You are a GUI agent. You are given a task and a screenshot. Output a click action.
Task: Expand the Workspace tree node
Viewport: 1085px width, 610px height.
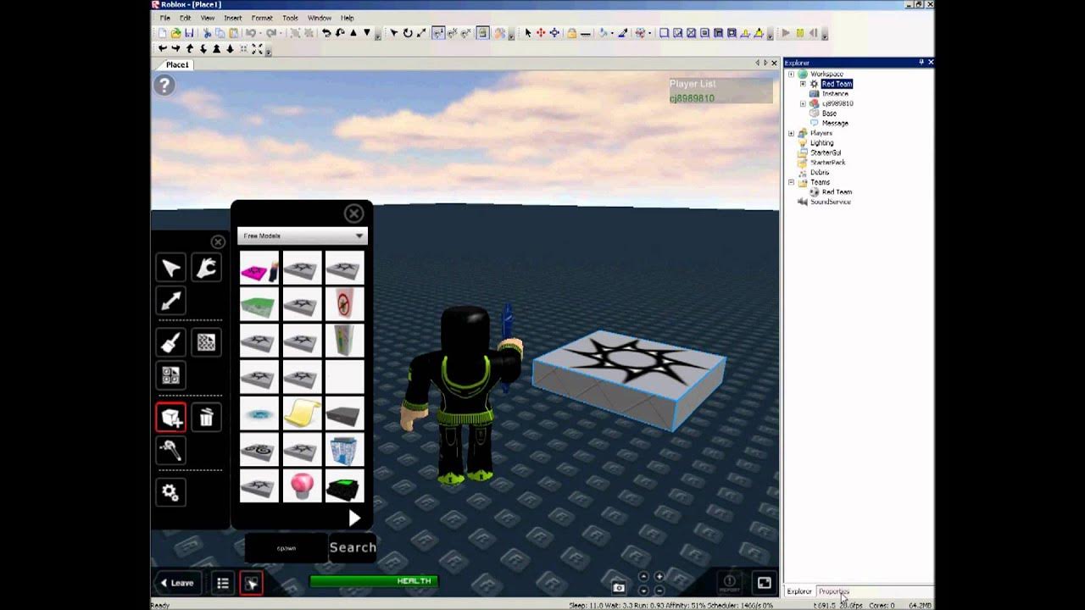pyautogui.click(x=791, y=74)
